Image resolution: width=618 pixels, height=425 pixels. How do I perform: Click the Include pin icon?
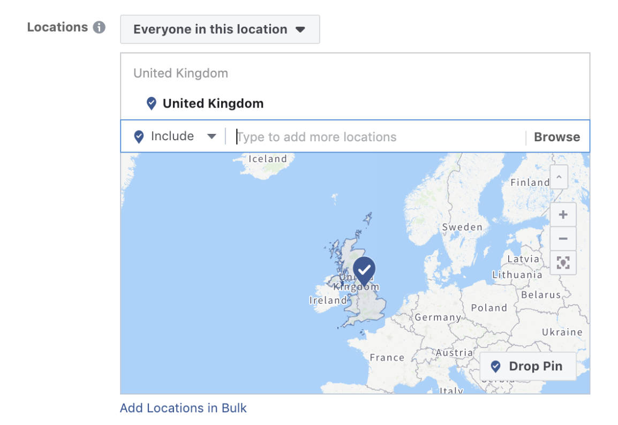coord(139,136)
